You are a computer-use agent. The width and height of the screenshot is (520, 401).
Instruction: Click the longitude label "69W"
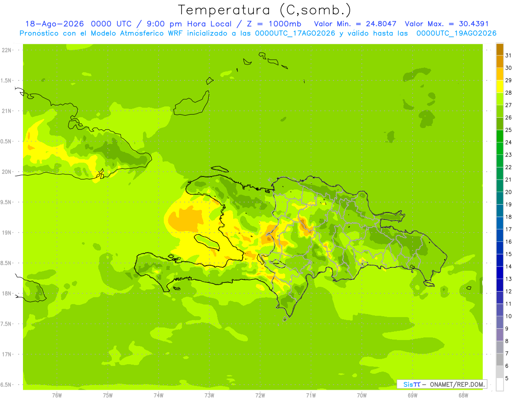click(413, 395)
